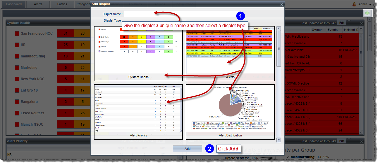Image resolution: width=380 pixels, height=165 pixels.
Task: Click Edit on the lower right displet
Action: tap(342, 141)
